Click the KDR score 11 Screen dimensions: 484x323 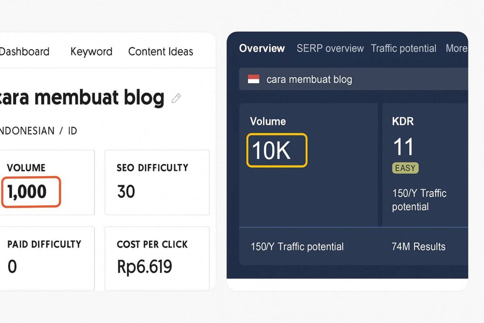(403, 147)
